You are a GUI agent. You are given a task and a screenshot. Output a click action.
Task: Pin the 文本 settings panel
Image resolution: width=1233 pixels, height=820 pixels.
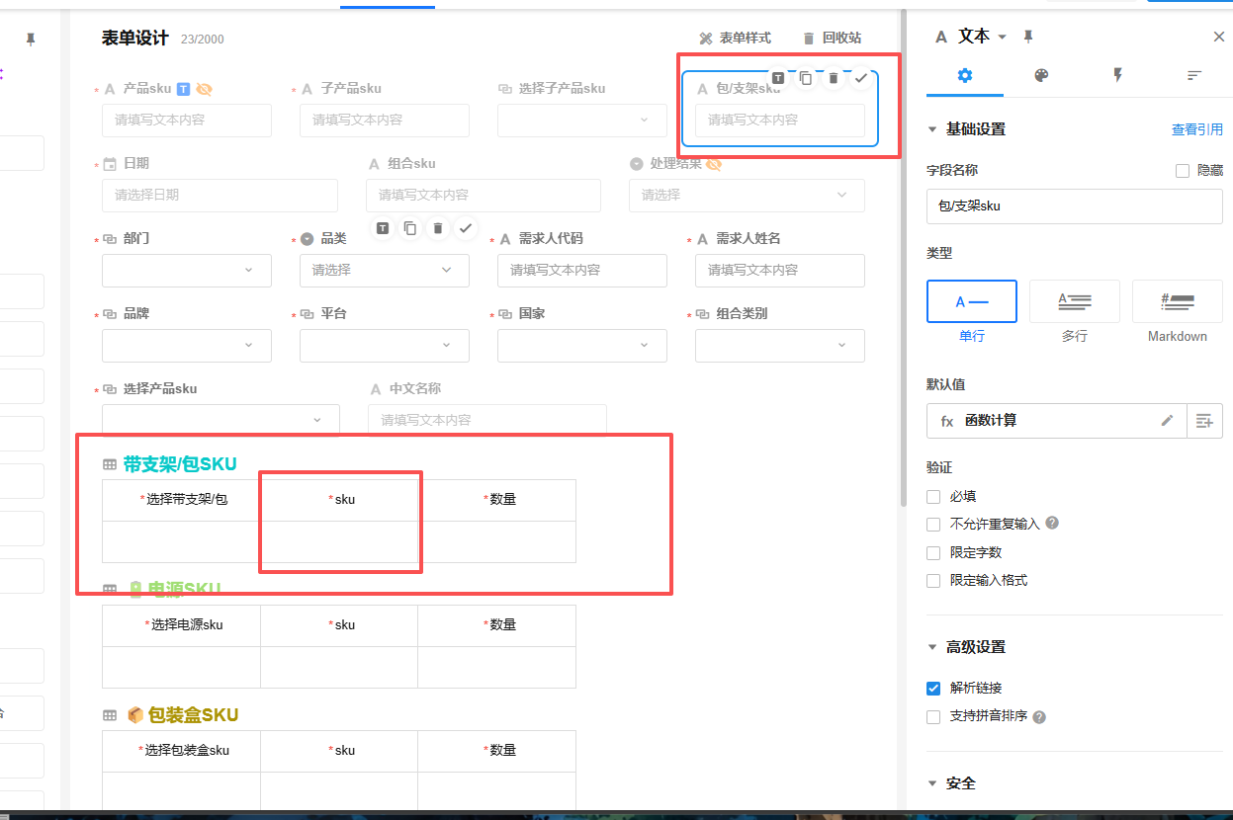[1026, 36]
